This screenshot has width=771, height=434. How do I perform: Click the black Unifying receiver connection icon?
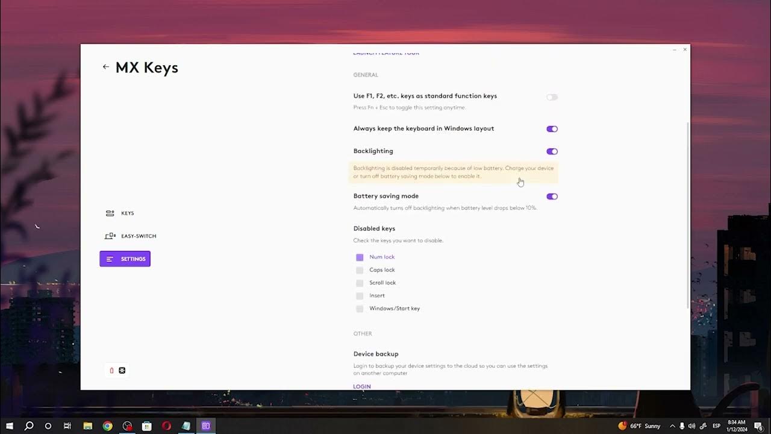122,370
